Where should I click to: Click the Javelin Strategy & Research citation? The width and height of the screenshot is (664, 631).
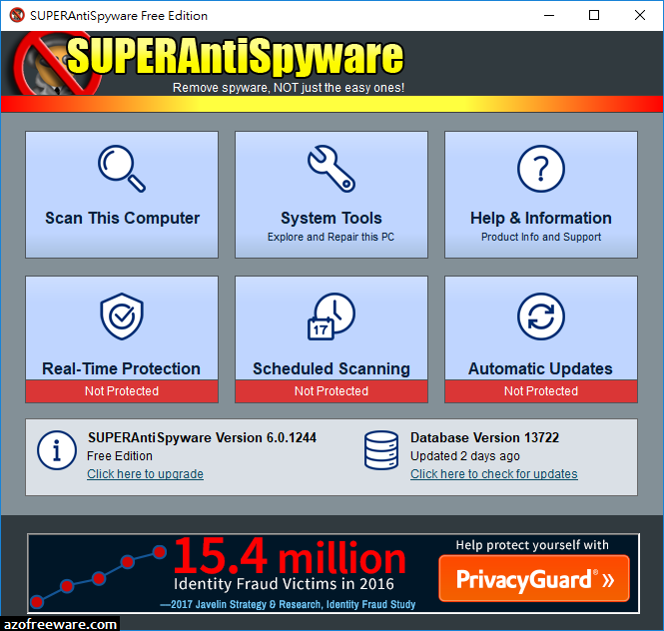(x=288, y=604)
